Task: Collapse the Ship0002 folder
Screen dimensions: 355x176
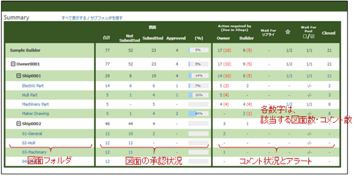Action: [x=19, y=124]
